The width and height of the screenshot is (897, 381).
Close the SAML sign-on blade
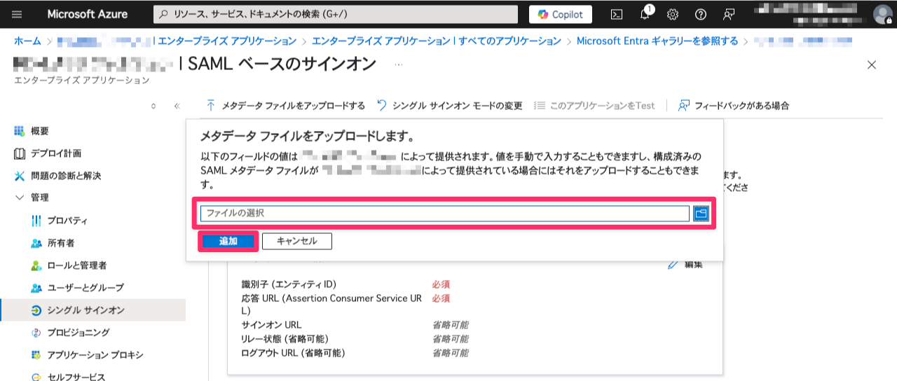872,64
